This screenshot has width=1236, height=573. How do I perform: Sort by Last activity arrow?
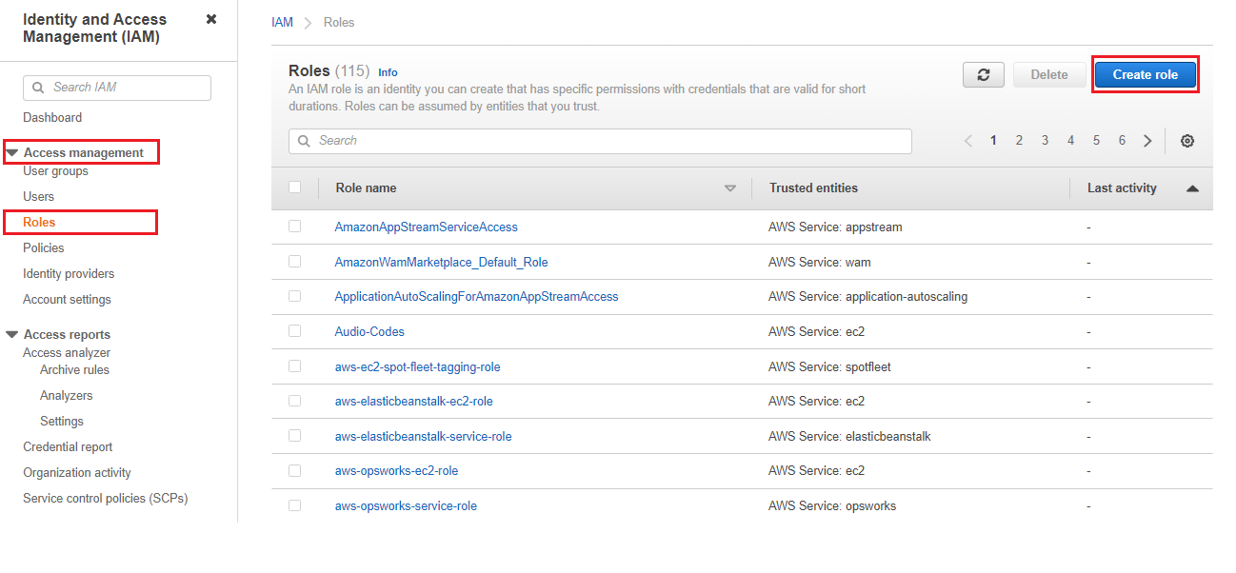coord(1192,188)
